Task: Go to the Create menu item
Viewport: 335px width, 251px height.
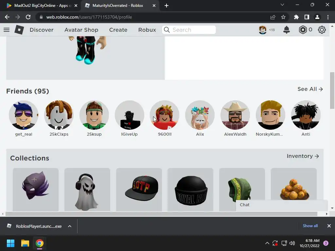Action: 118,30
